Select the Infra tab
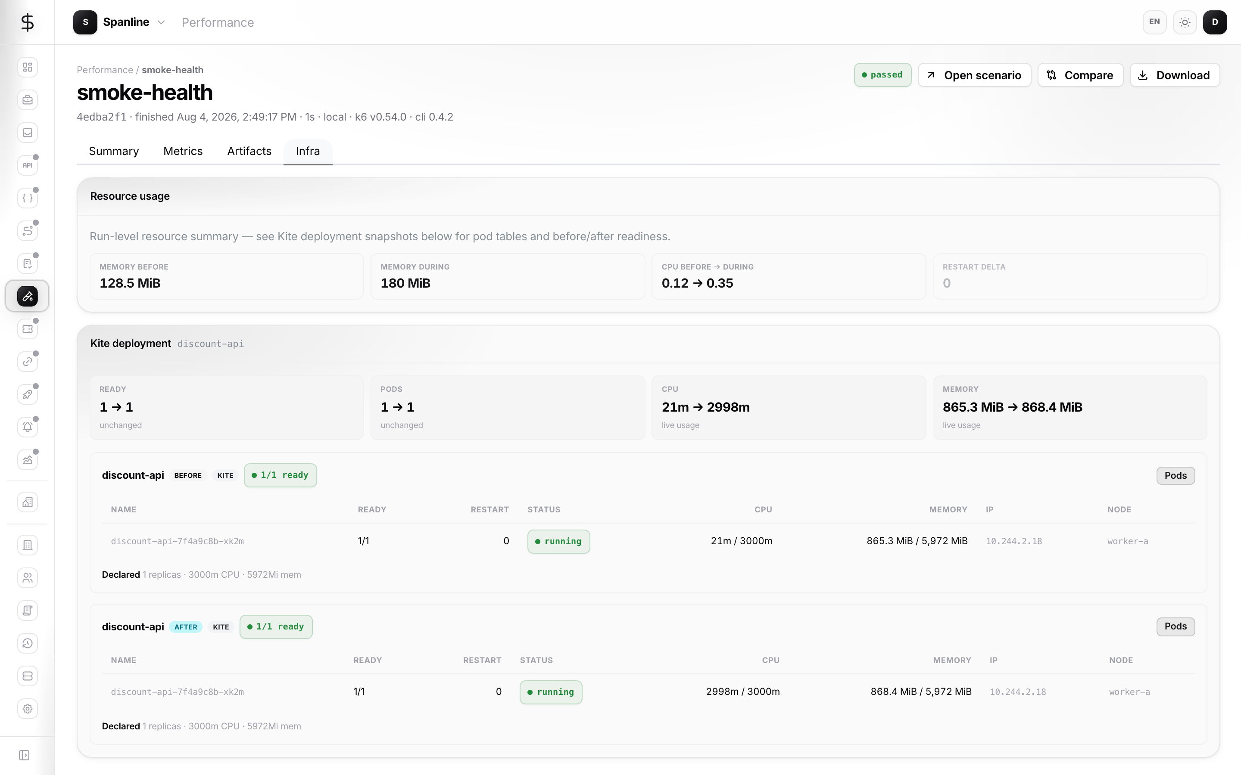 [308, 151]
